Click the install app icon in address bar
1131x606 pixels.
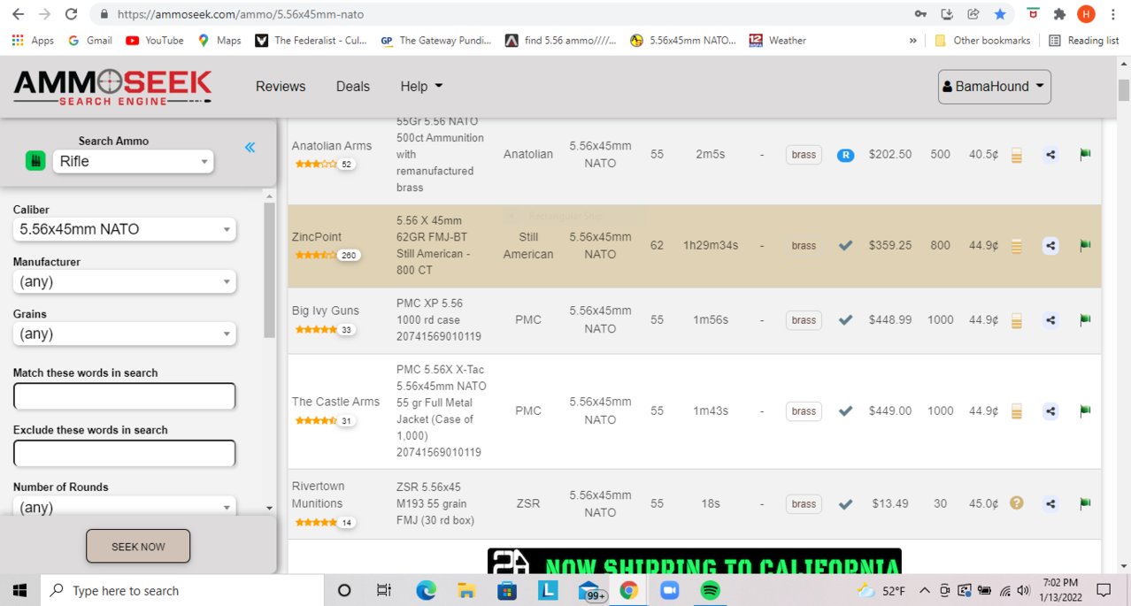[947, 14]
